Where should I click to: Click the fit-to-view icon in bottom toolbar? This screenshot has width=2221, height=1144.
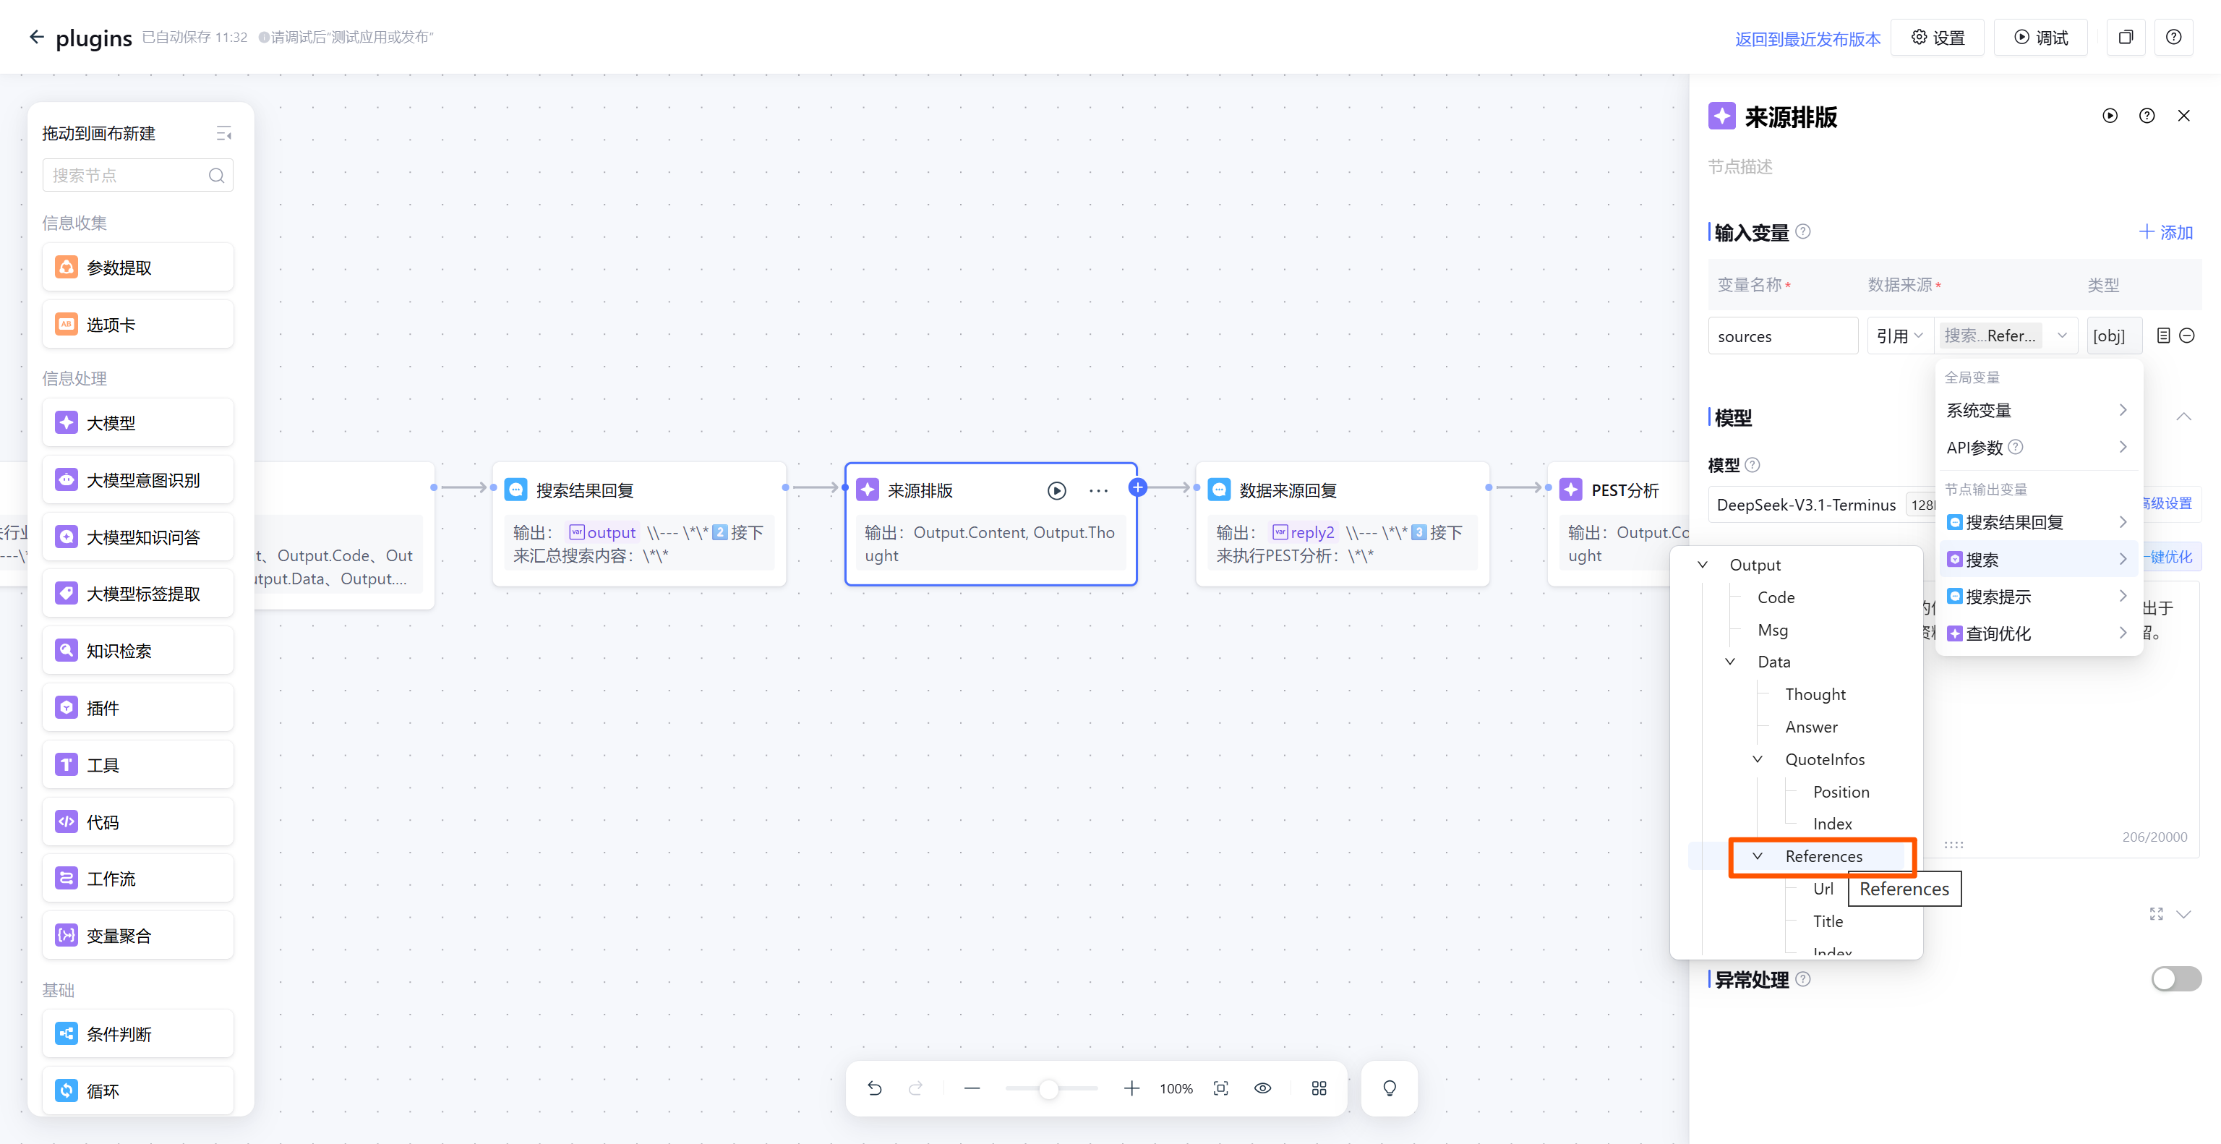pos(1221,1089)
